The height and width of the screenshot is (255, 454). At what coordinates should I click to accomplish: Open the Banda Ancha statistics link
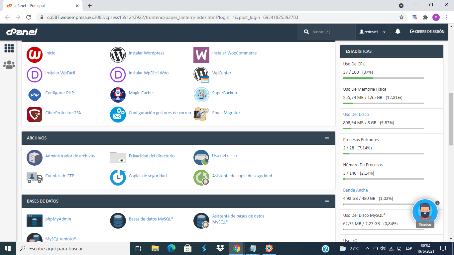coord(355,190)
